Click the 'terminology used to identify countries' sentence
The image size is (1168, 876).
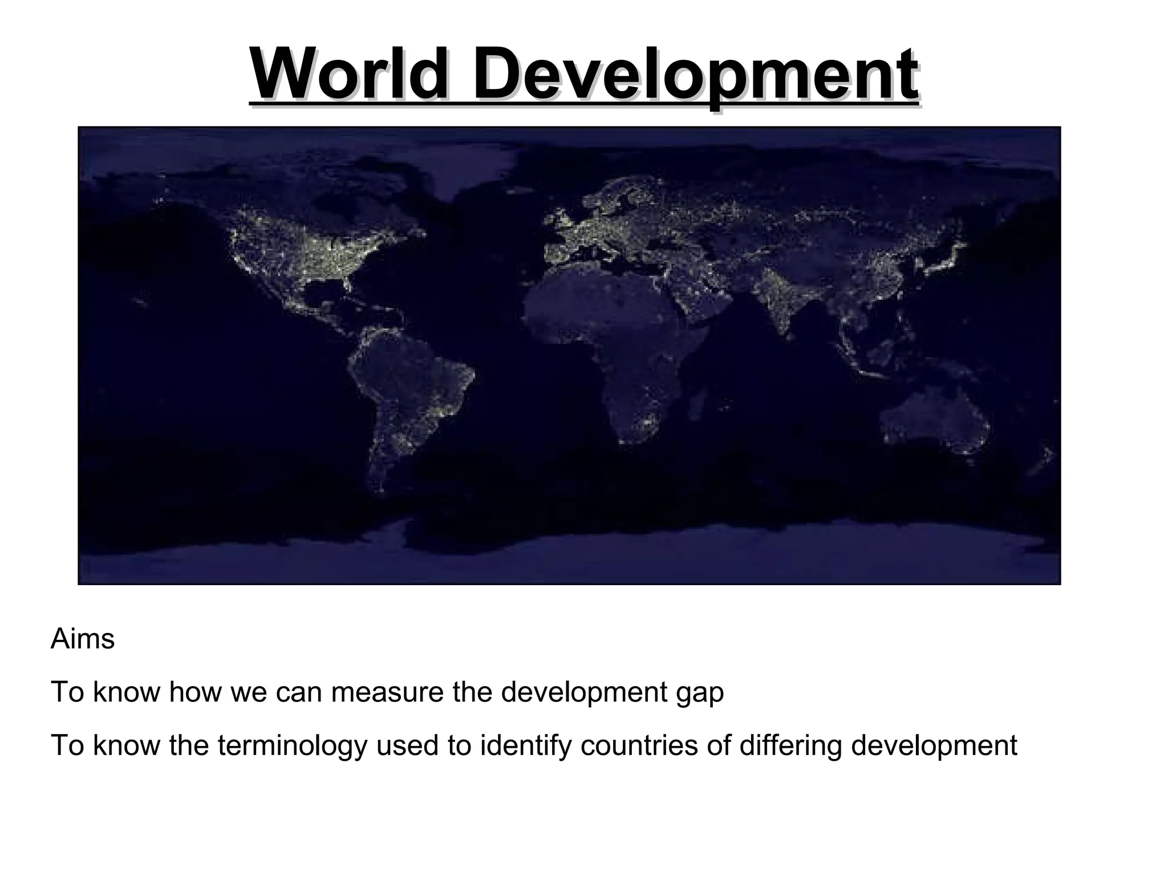point(533,745)
